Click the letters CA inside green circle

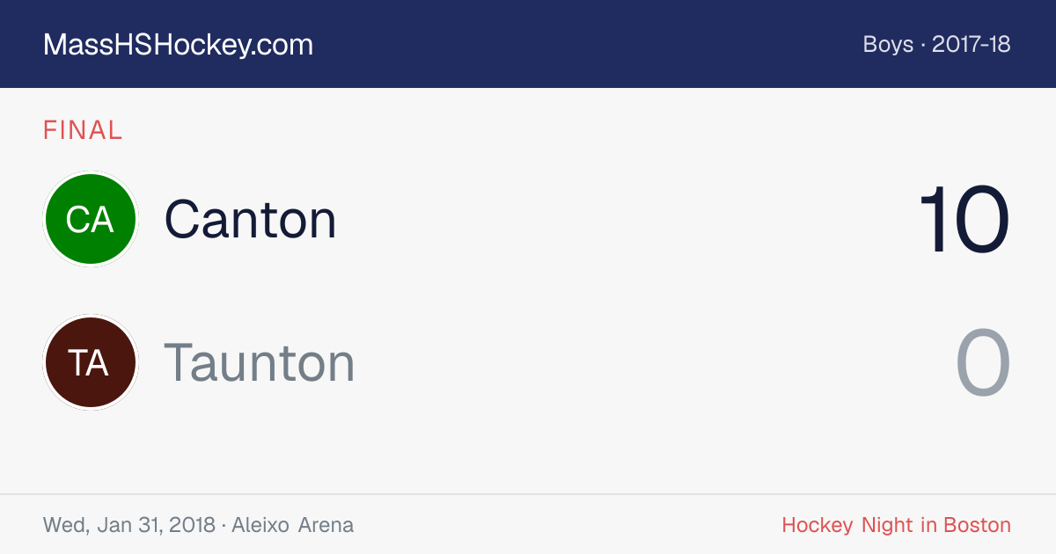90,220
